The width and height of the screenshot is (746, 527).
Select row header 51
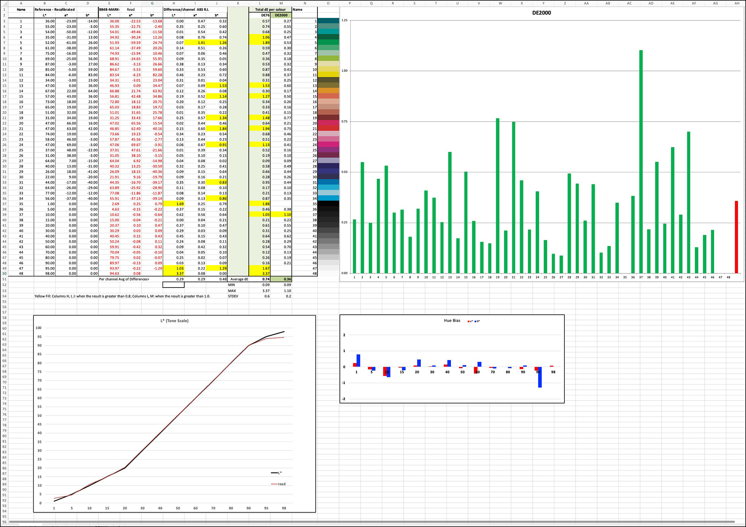pyautogui.click(x=4, y=279)
